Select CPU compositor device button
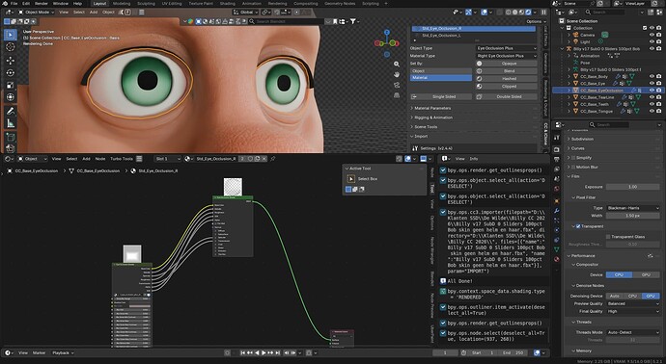The image size is (666, 364). [x=619, y=274]
